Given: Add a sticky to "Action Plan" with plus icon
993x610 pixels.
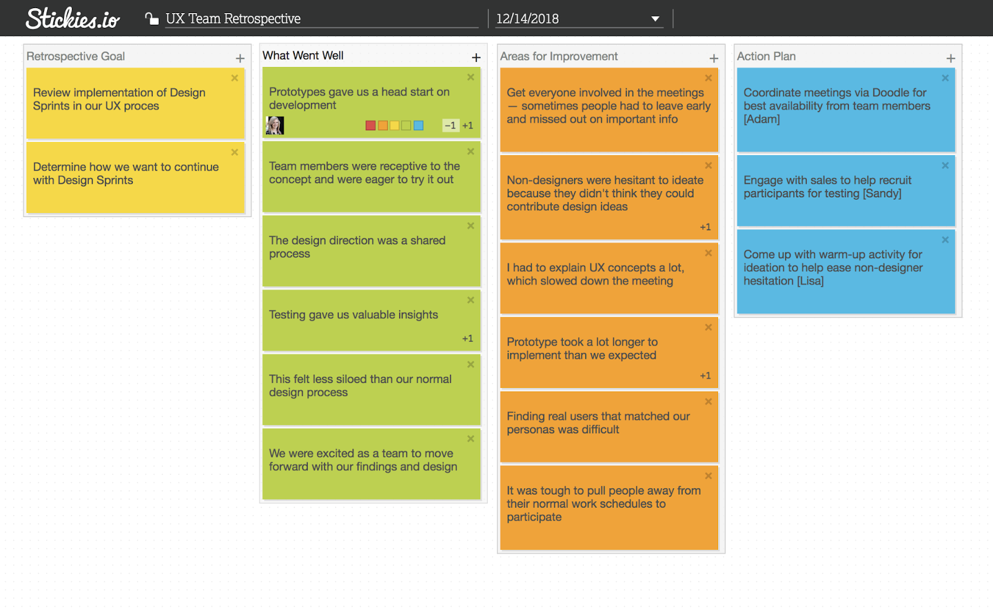Looking at the screenshot, I should tap(950, 58).
